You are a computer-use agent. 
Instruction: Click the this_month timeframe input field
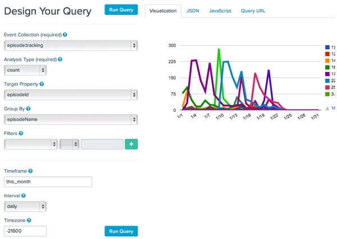click(x=48, y=182)
